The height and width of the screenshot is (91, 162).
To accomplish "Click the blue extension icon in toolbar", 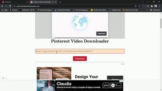I will pos(144,6).
